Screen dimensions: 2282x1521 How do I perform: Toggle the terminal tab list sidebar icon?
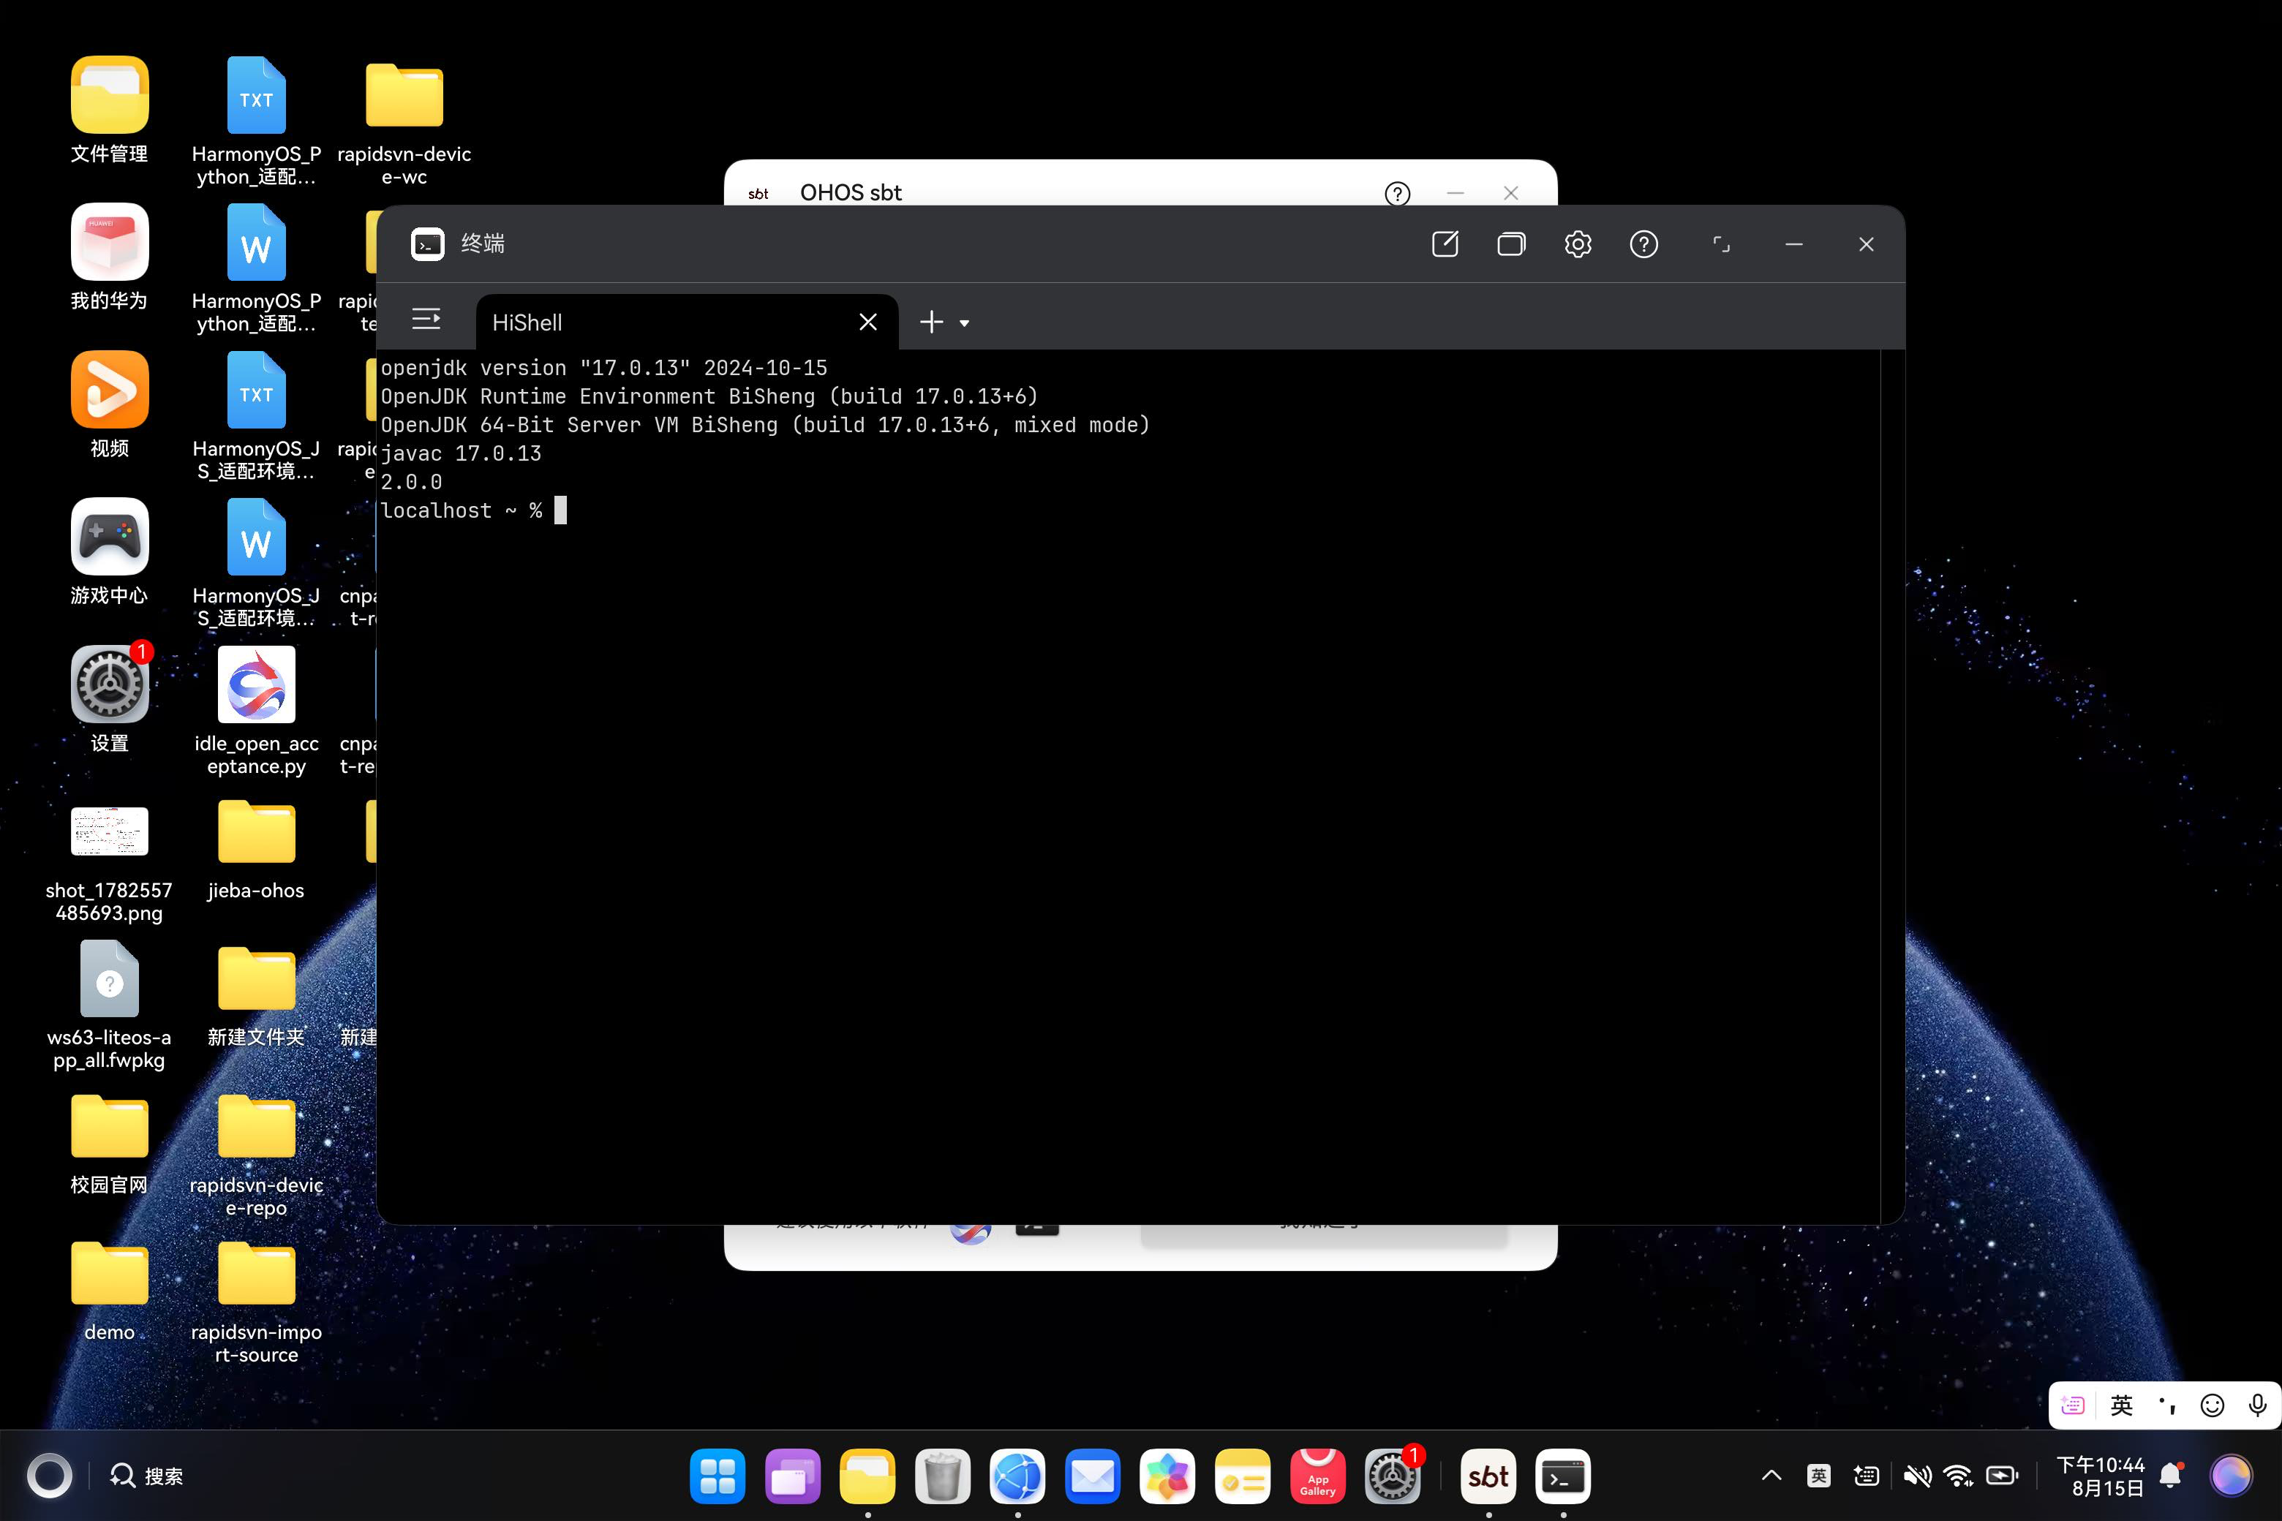coord(426,319)
